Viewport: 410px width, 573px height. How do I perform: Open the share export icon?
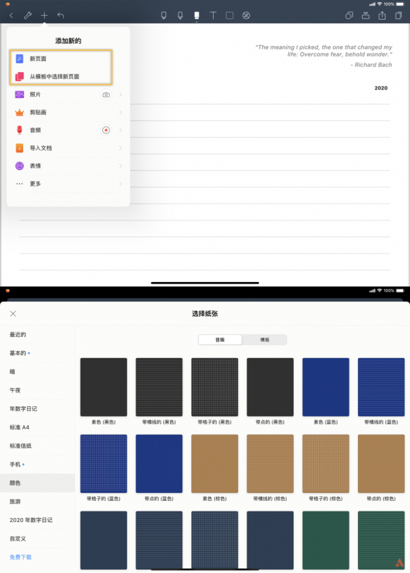pyautogui.click(x=382, y=15)
